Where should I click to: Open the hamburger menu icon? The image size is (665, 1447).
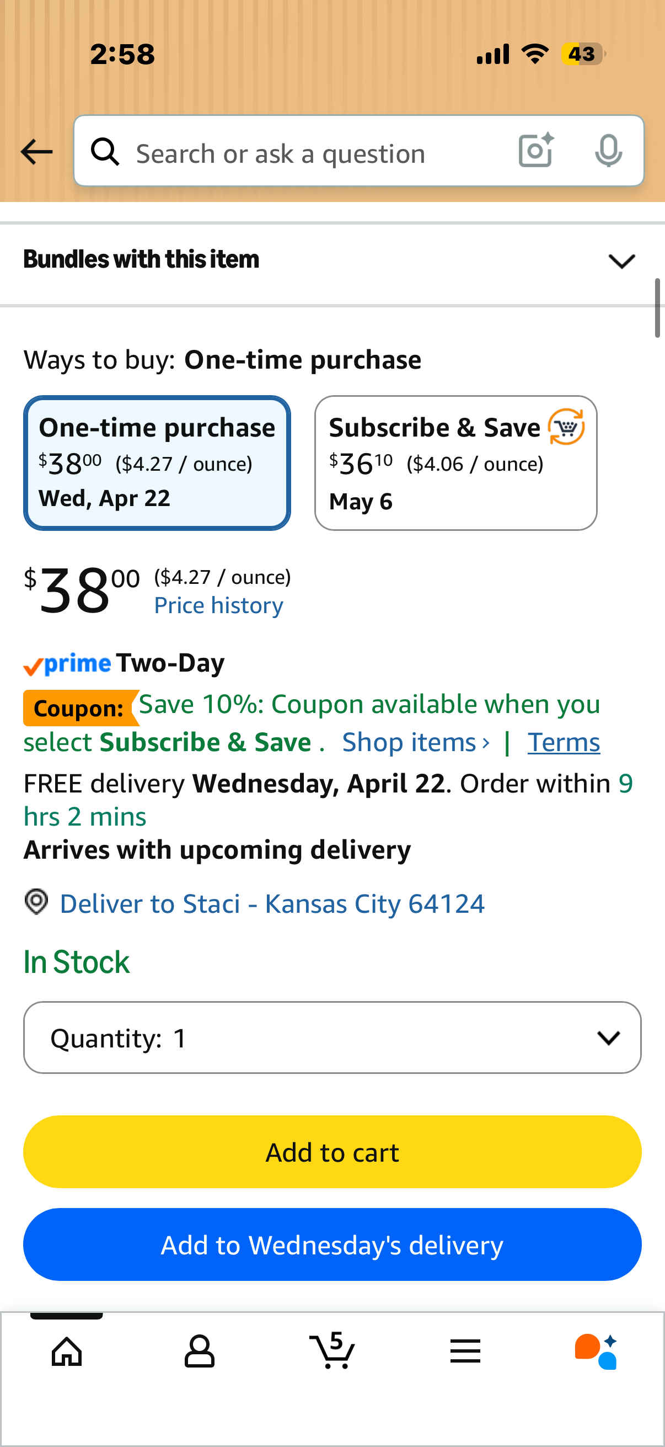coord(465,1352)
